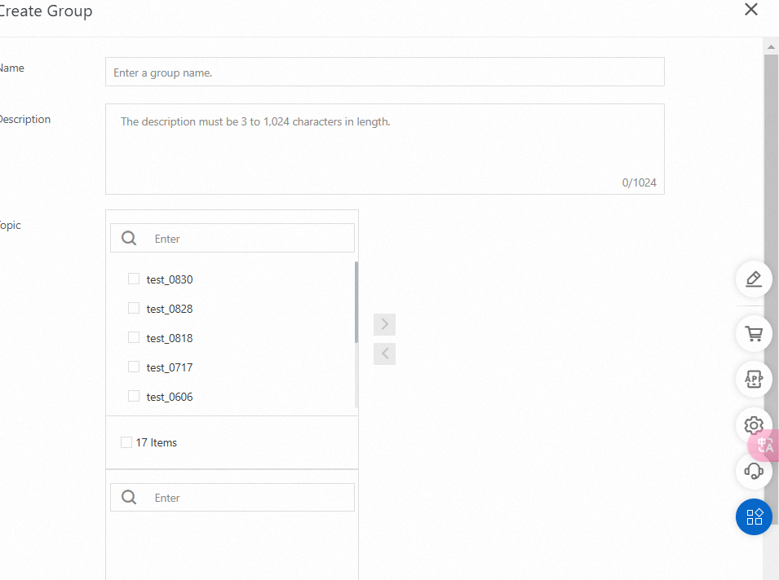Open the shopping cart icon
The width and height of the screenshot is (779, 580).
click(754, 333)
